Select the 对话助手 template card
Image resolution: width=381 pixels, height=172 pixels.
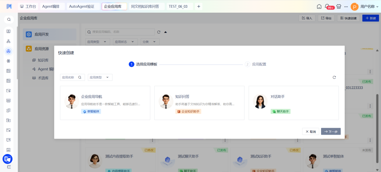point(294,103)
